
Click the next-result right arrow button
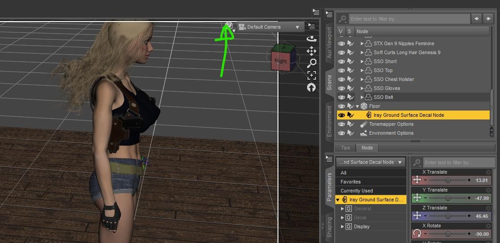pos(488,19)
